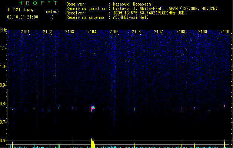The width and height of the screenshot is (233, 148).
Task: Click the tall yellow power peak under 2104
Action: [x=93, y=143]
